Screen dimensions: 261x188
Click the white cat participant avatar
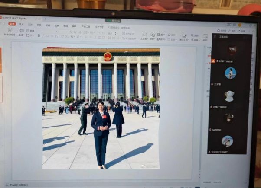pos(229,96)
